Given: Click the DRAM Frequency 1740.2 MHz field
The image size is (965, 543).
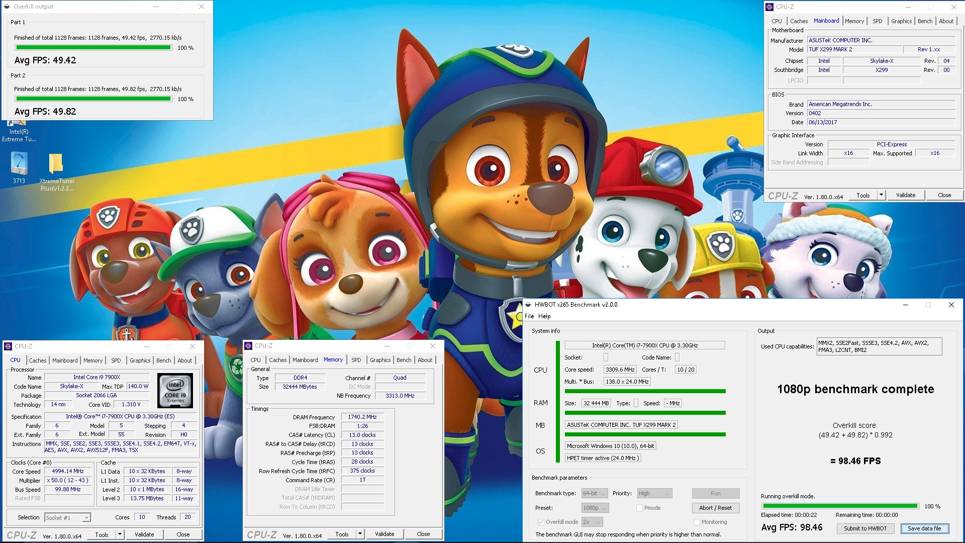Looking at the screenshot, I should click(x=362, y=417).
